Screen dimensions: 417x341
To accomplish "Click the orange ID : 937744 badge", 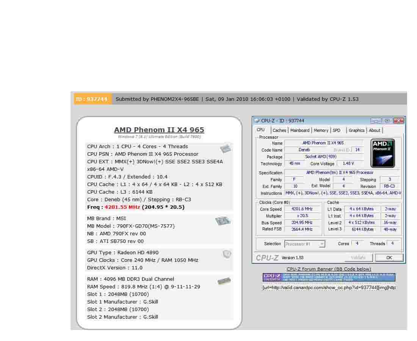I will pyautogui.click(x=92, y=99).
